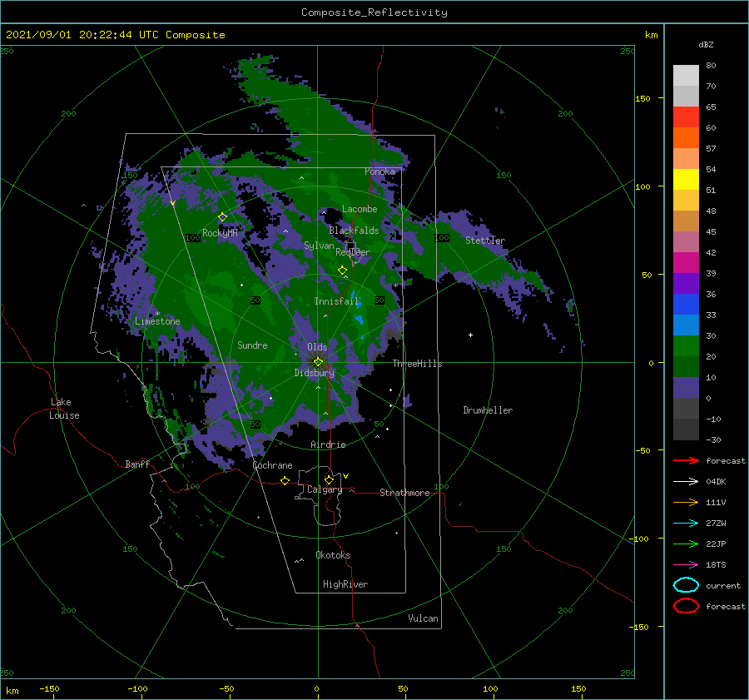Click the Calgary city label

pos(325,489)
